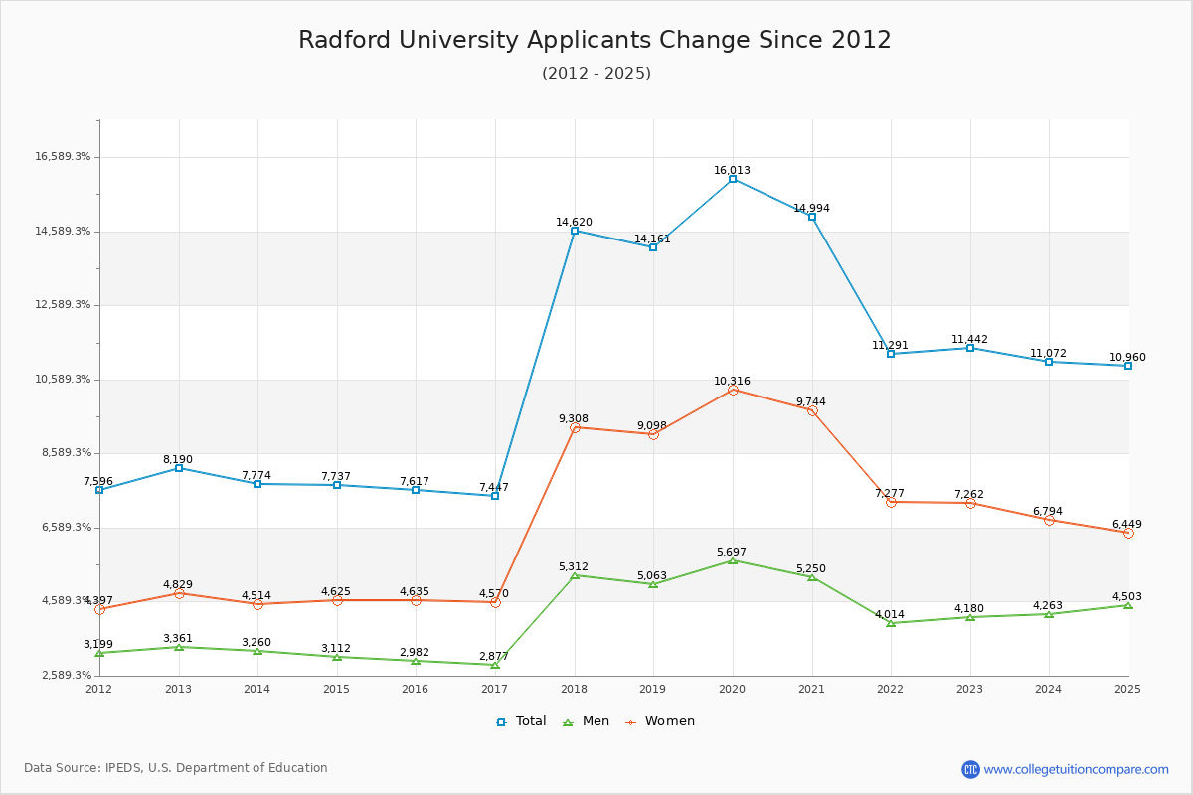Click the 2020 x-axis label
1193x795 pixels.
(733, 689)
